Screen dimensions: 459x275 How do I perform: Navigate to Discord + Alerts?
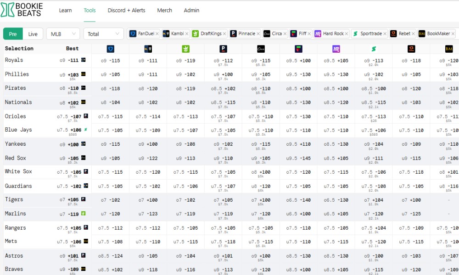[x=126, y=11]
